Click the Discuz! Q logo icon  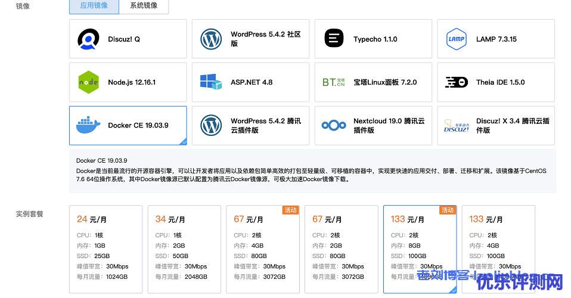pos(88,39)
